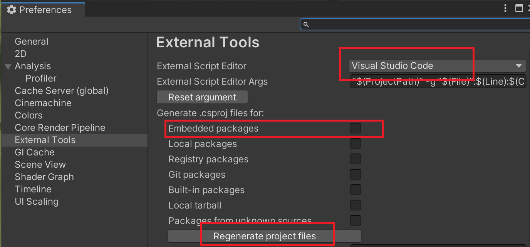Select the Analysis category
The height and width of the screenshot is (247, 530).
33,66
